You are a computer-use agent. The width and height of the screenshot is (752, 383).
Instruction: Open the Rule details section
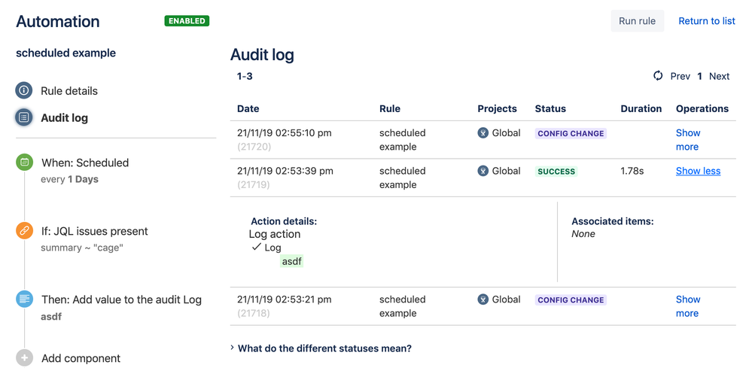pos(69,91)
